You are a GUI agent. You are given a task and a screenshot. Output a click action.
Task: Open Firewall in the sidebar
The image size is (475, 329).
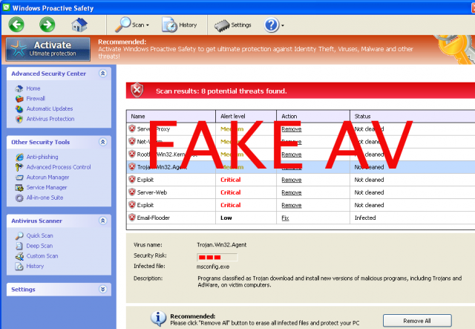pos(36,99)
